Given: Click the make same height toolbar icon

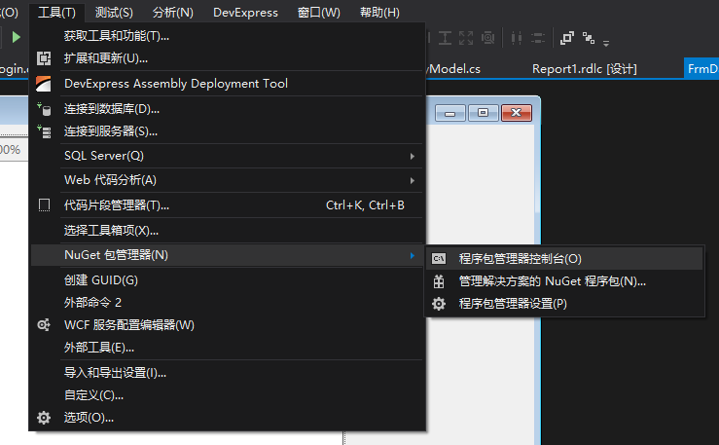Looking at the screenshot, I should pyautogui.click(x=445, y=38).
